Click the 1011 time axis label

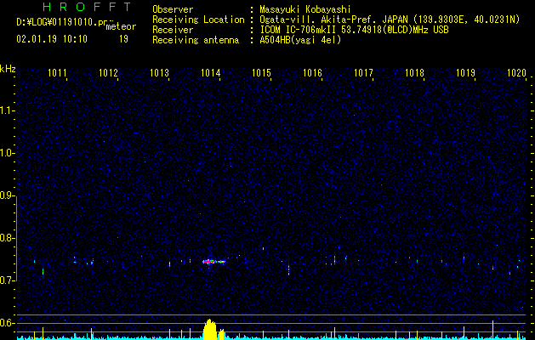(x=57, y=72)
